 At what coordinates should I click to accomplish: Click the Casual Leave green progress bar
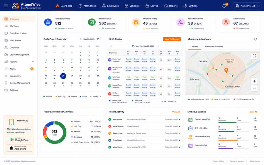227,123
